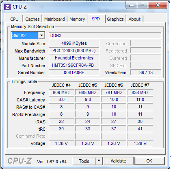Switch to the Memory tab
The height and width of the screenshot is (169, 171).
(x=77, y=19)
